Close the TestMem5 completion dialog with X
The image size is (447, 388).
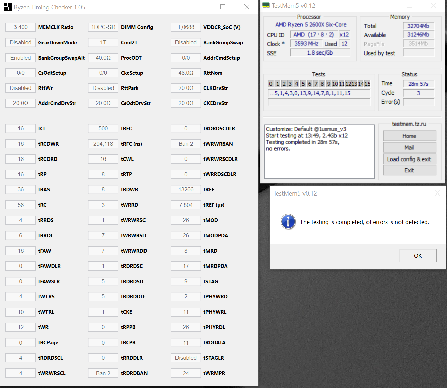click(x=437, y=193)
